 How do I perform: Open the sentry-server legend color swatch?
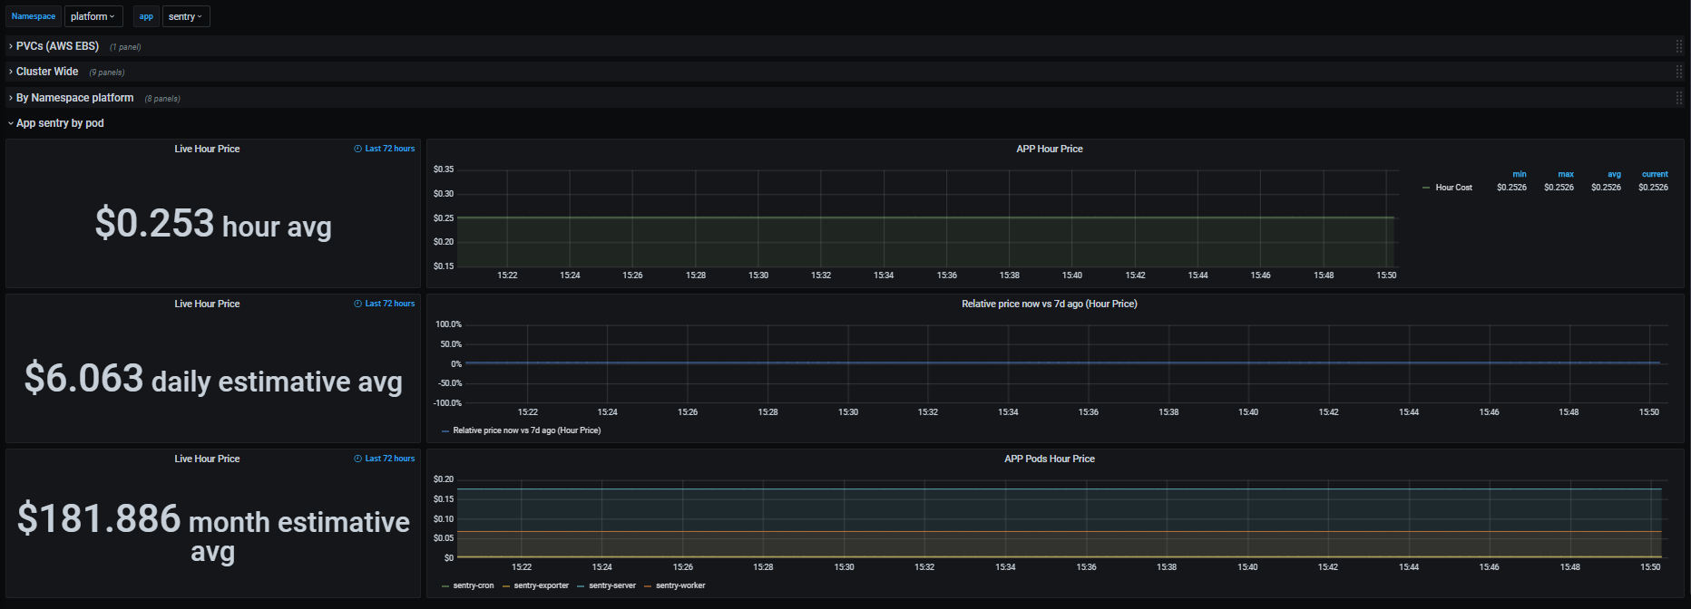[581, 586]
